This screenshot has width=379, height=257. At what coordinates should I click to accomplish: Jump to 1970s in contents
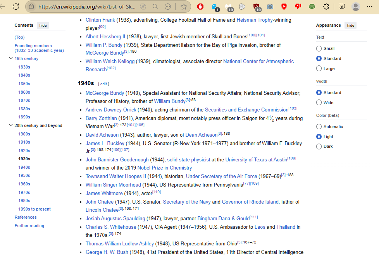24,192
